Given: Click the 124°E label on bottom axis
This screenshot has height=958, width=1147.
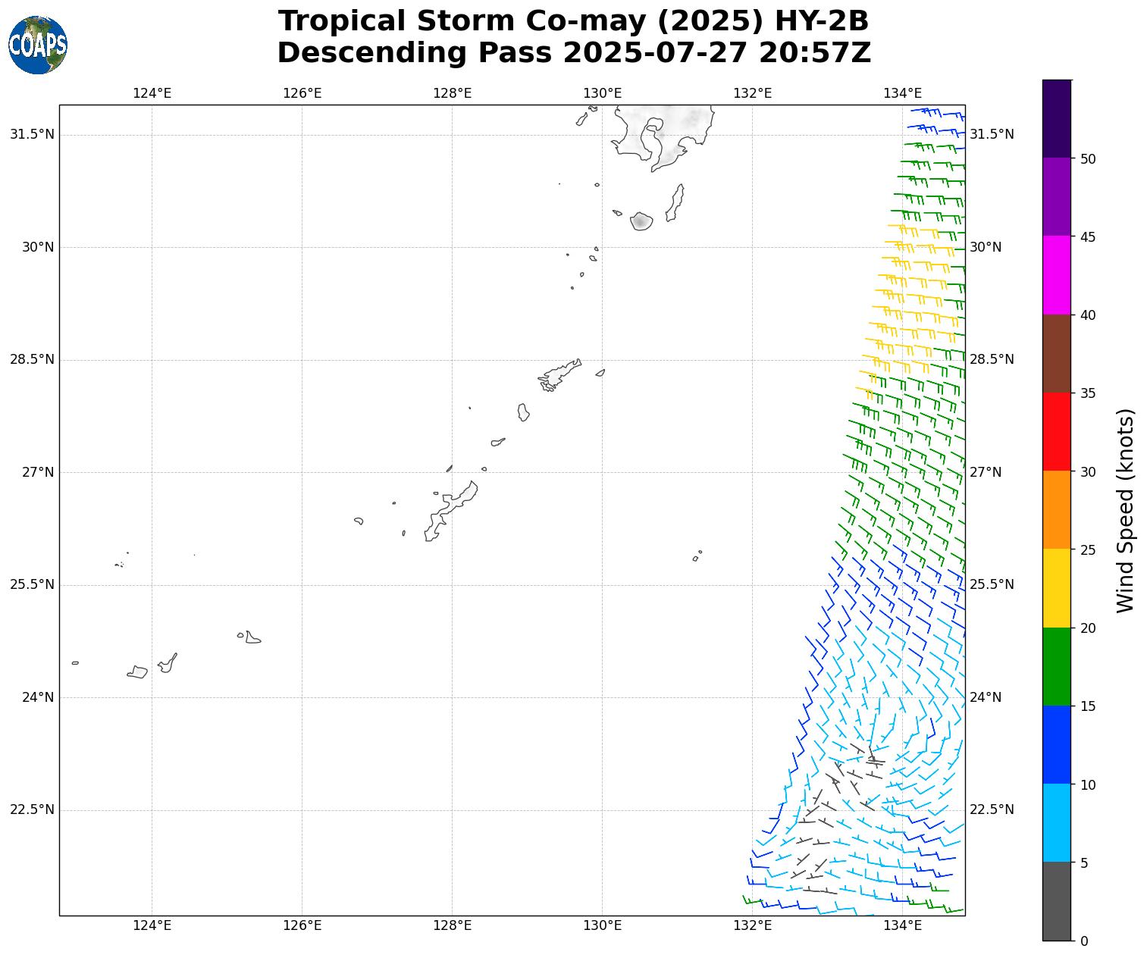Looking at the screenshot, I should coord(152,925).
